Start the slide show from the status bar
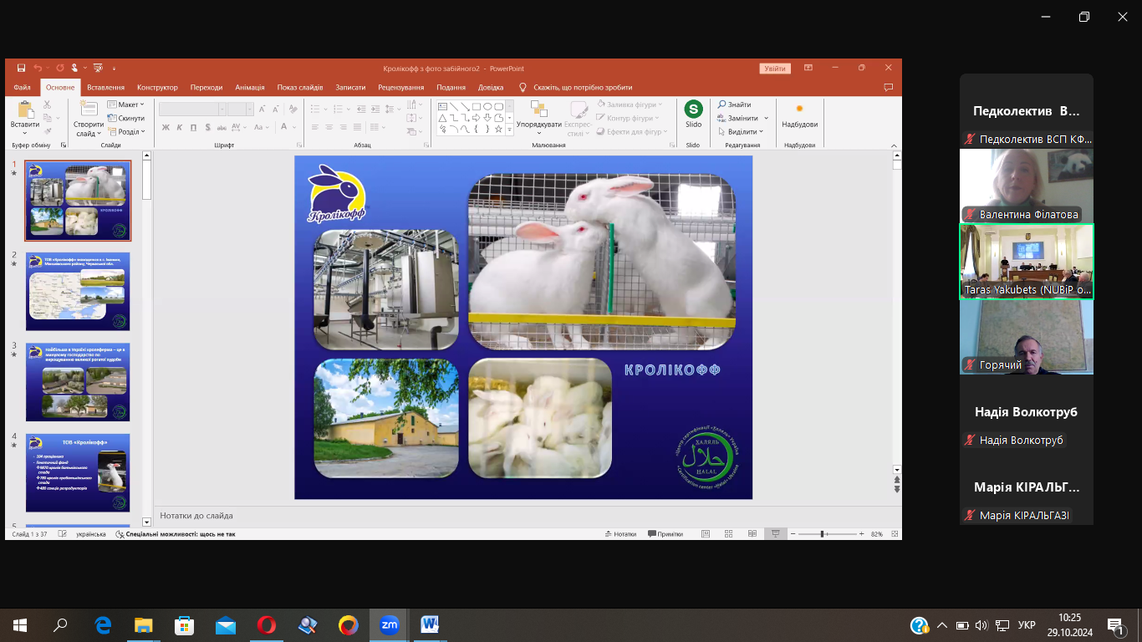The image size is (1142, 642). [x=776, y=533]
